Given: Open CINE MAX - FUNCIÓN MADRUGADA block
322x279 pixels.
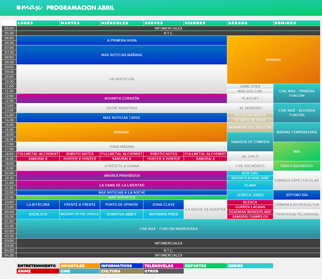Looking at the screenshot, I should point(168,229).
